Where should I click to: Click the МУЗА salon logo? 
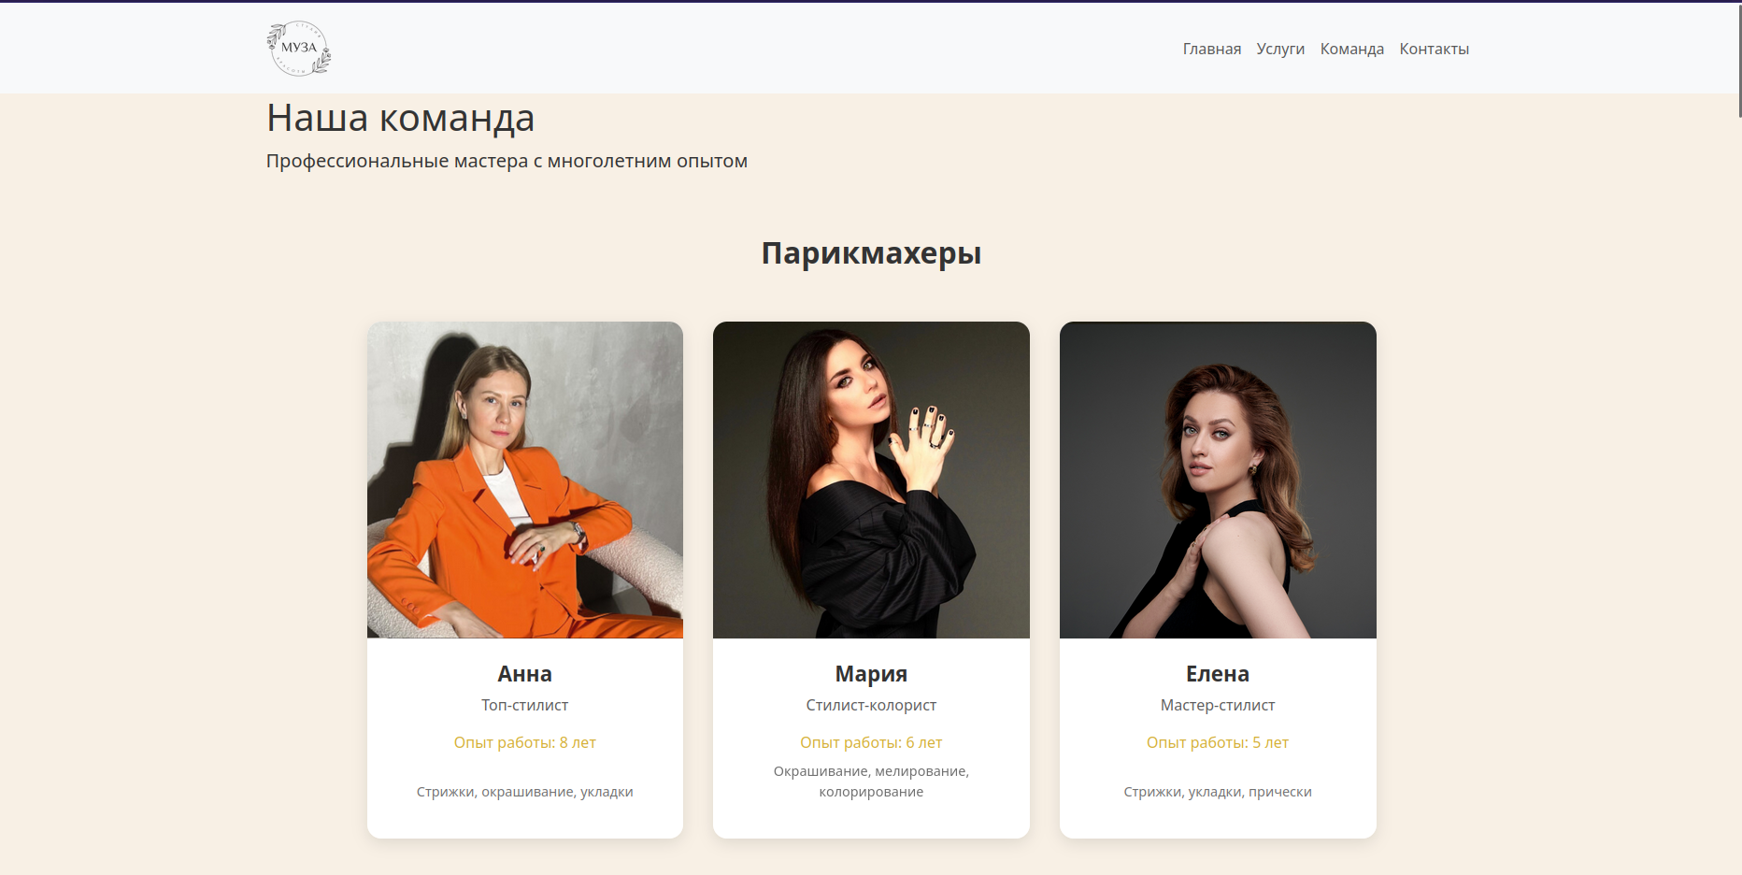pos(299,48)
